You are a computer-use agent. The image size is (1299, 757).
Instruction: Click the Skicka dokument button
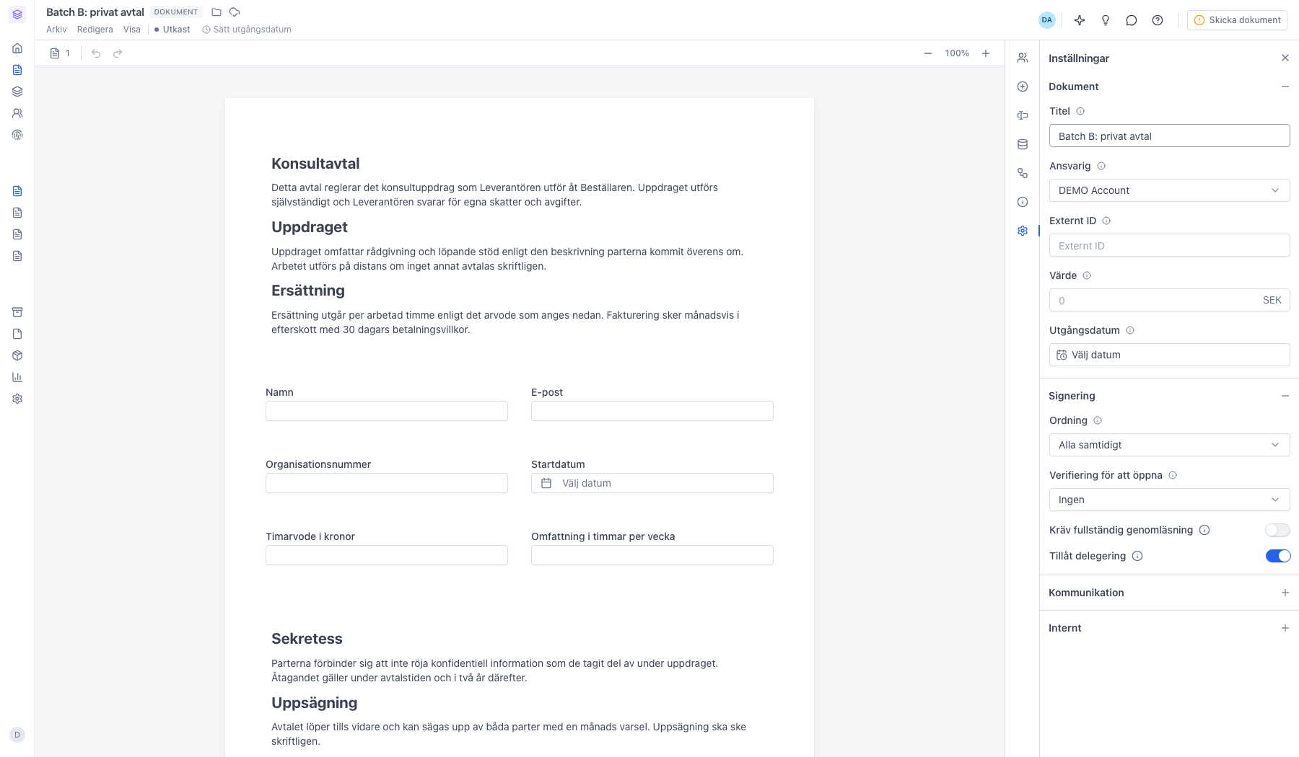[x=1237, y=20]
